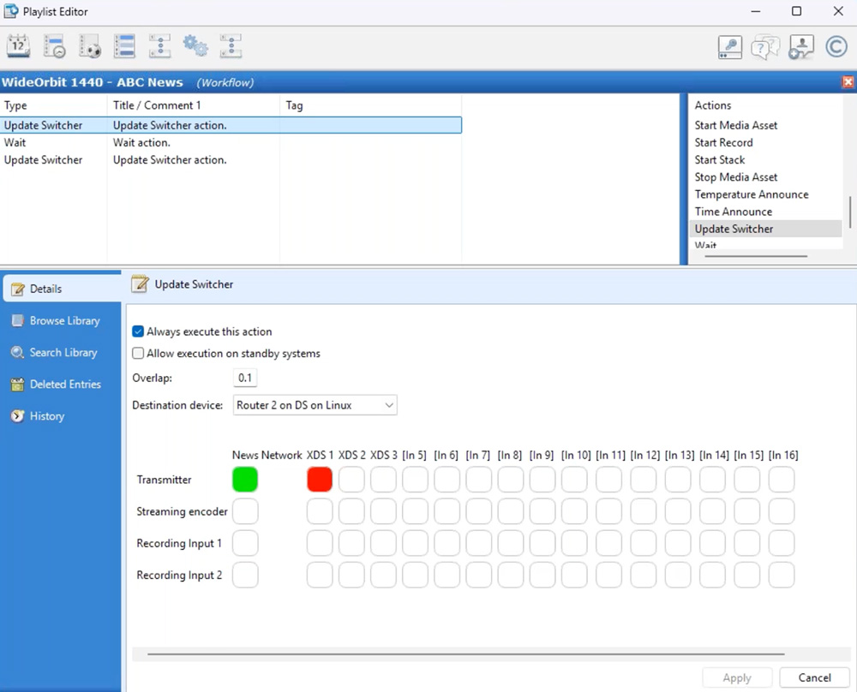The width and height of the screenshot is (857, 692).
Task: Open the question bubbles help icon
Action: pyautogui.click(x=764, y=47)
